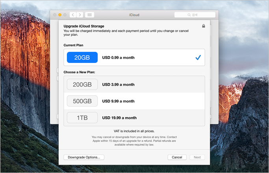Click USD 9.99 a month price text

(119, 101)
